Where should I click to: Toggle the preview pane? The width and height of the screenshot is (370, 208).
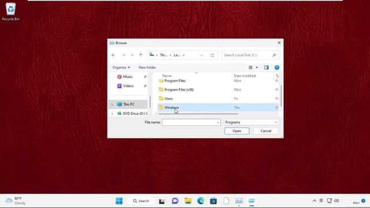pyautogui.click(x=267, y=68)
